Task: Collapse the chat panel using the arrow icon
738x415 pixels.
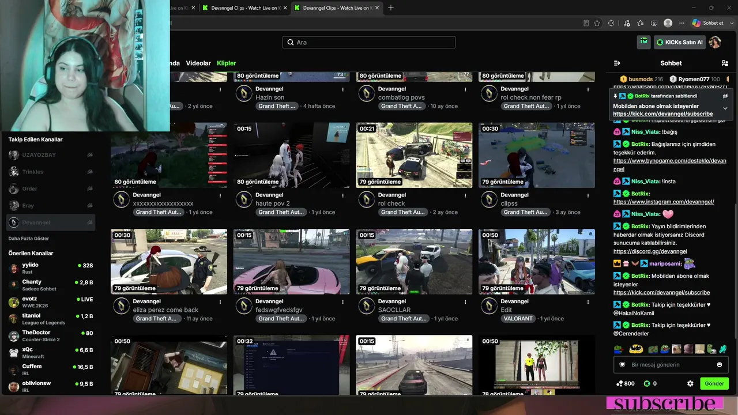Action: (617, 63)
